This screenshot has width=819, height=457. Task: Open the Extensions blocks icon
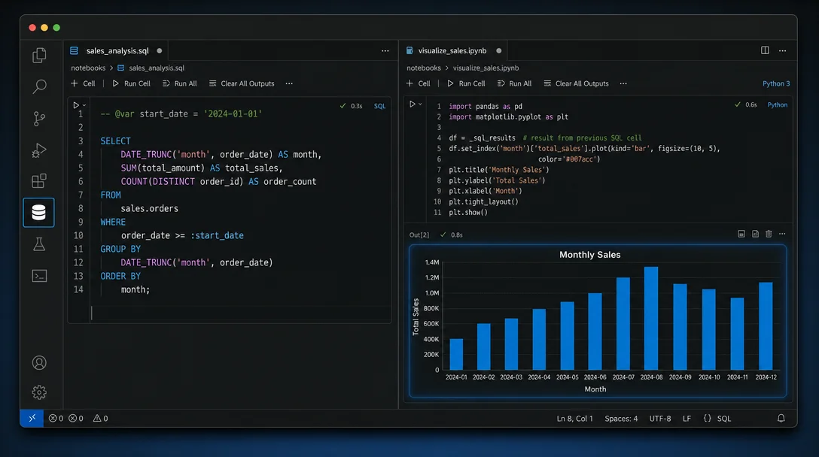tap(39, 181)
